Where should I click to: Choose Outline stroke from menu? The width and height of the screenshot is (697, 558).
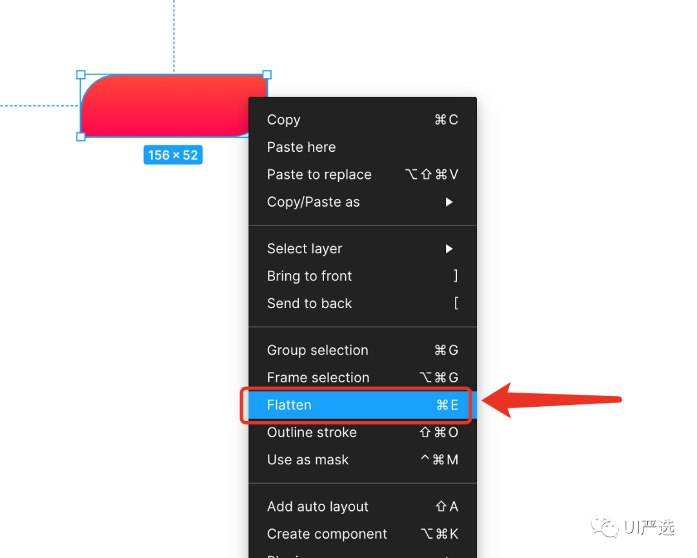click(362, 433)
